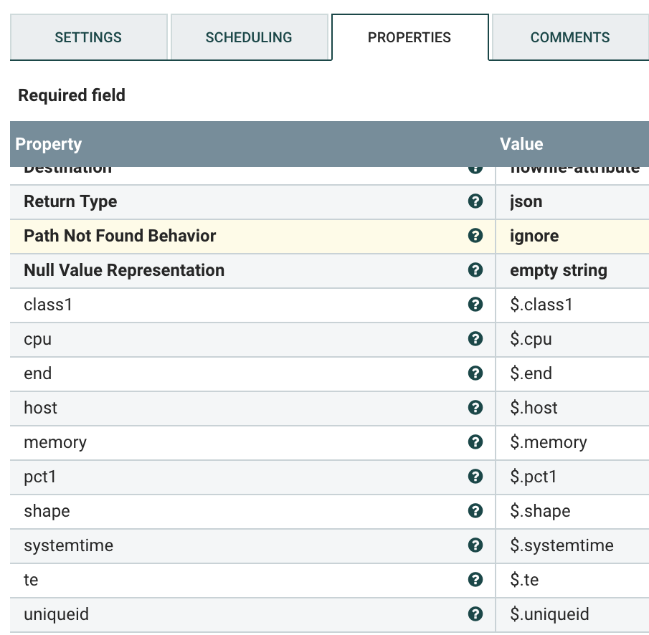This screenshot has width=649, height=635.
Task: Select the shape property name
Action: tap(47, 511)
